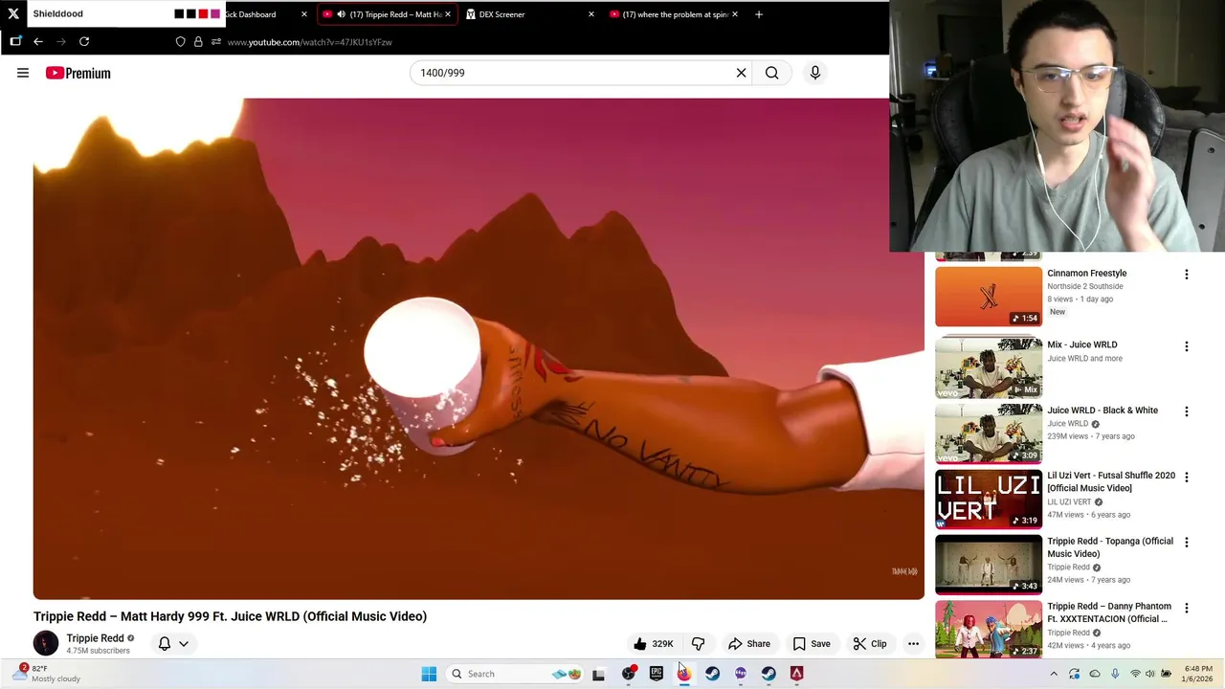Like the video with thumbs up

point(654,644)
